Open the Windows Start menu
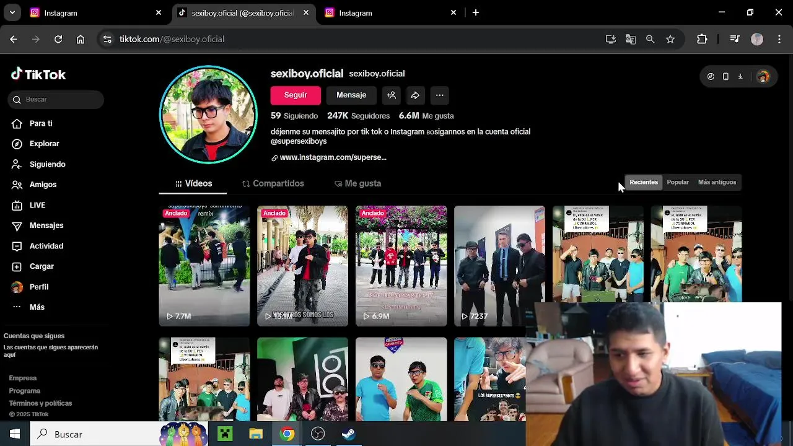 (15, 434)
